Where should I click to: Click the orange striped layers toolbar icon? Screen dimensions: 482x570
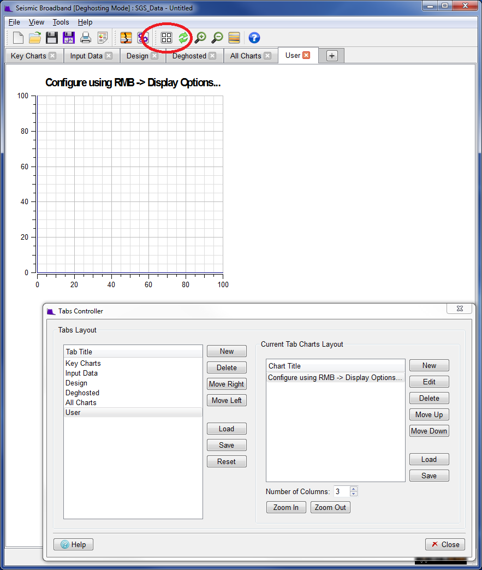coord(234,38)
